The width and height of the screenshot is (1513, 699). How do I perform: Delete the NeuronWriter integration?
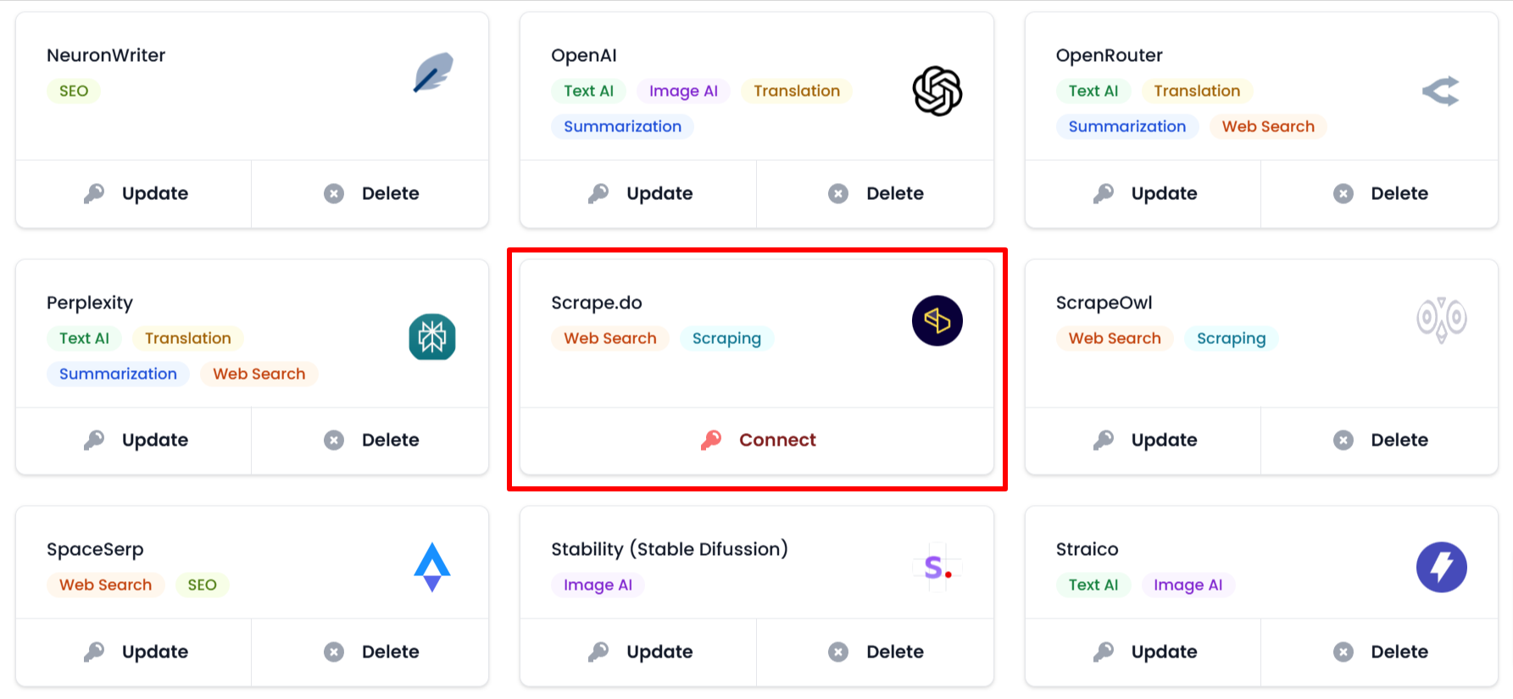tap(371, 193)
